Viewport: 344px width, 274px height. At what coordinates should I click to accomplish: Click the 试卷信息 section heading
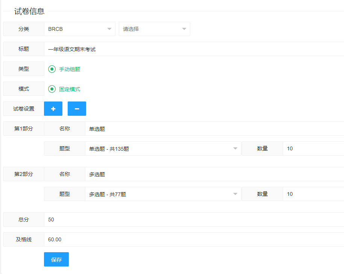coord(29,11)
